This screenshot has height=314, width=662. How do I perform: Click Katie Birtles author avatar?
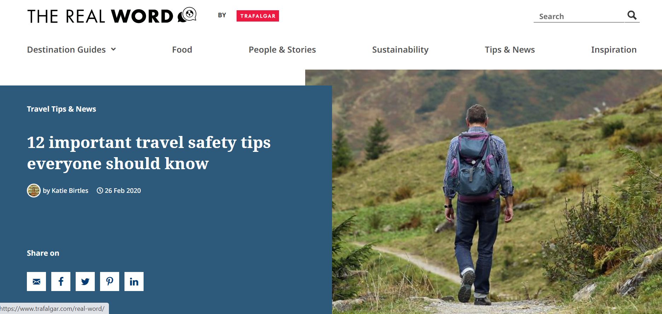[34, 190]
